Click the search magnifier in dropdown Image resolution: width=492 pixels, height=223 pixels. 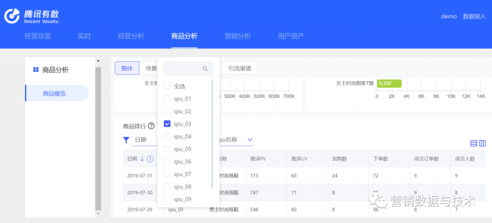205,69
